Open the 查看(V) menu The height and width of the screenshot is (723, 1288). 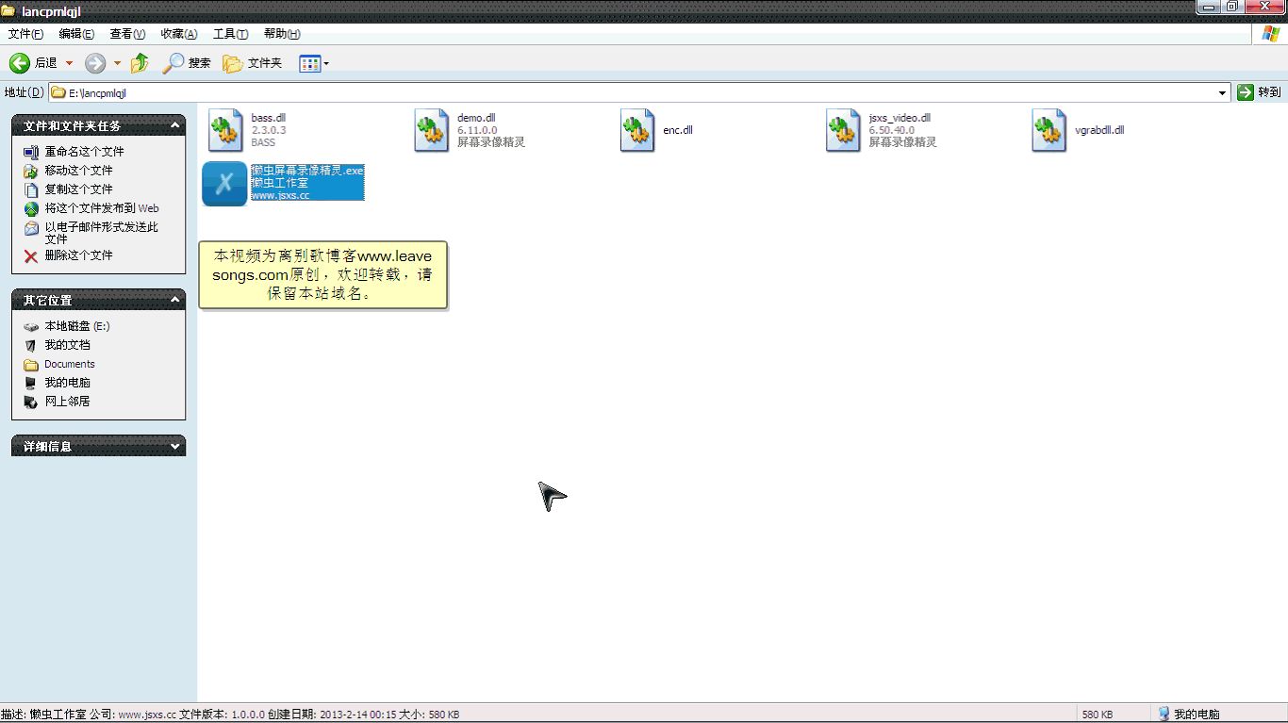click(x=127, y=34)
